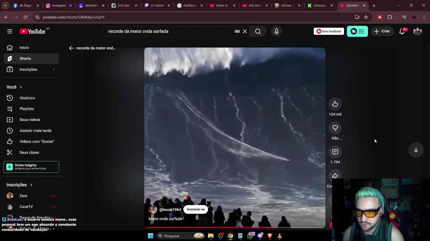
Task: Click the short video progress bar
Action: coord(235,227)
